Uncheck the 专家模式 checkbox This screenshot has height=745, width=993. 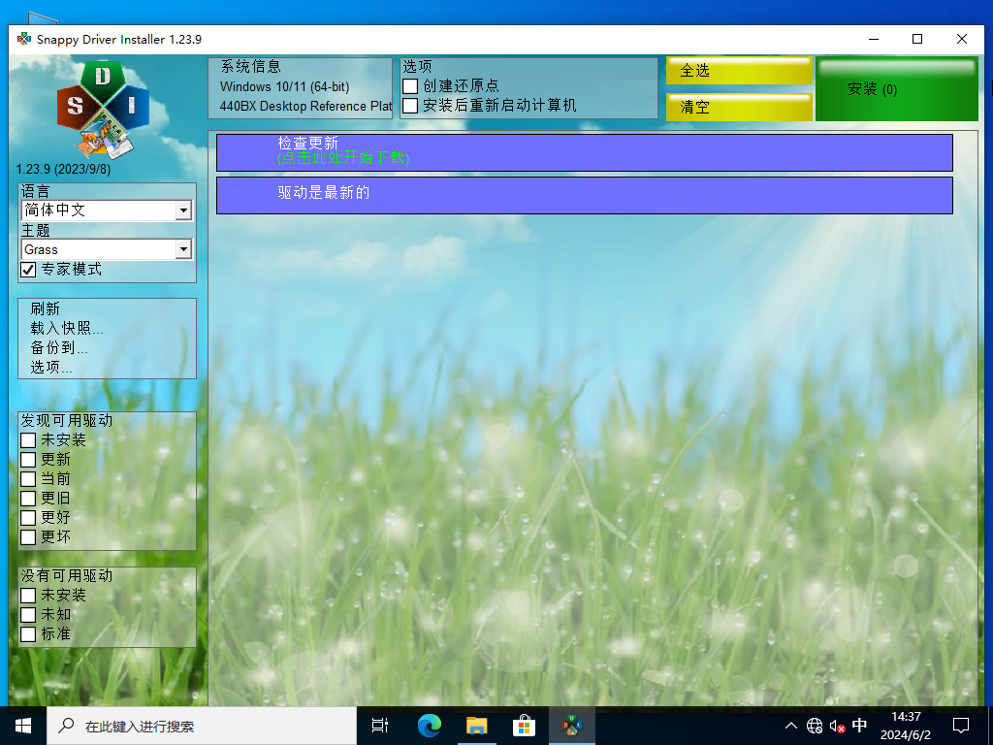pos(28,270)
